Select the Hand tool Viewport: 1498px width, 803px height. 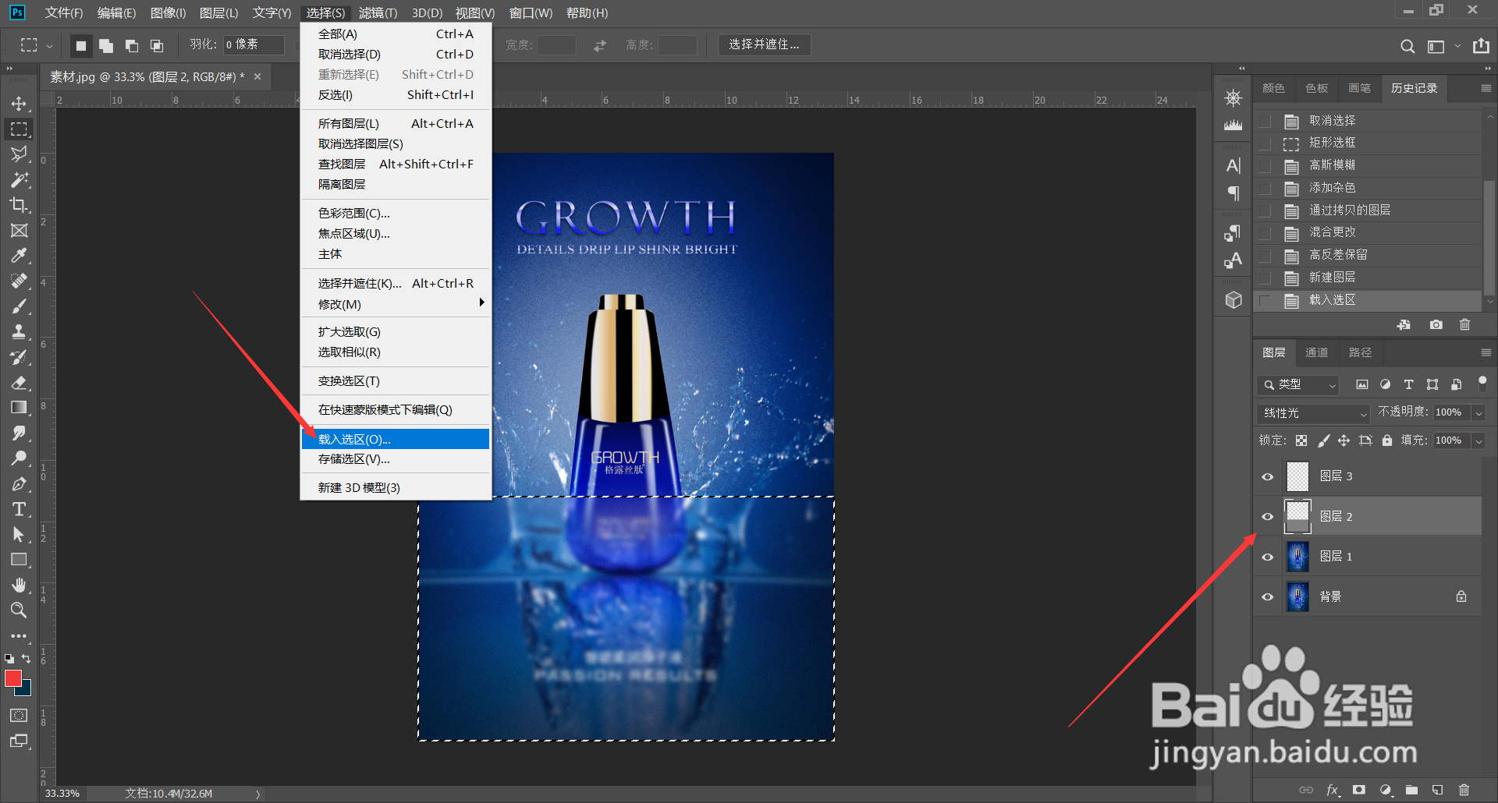tap(19, 585)
